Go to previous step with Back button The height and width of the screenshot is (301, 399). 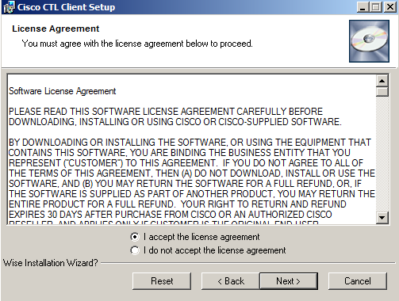click(x=231, y=281)
